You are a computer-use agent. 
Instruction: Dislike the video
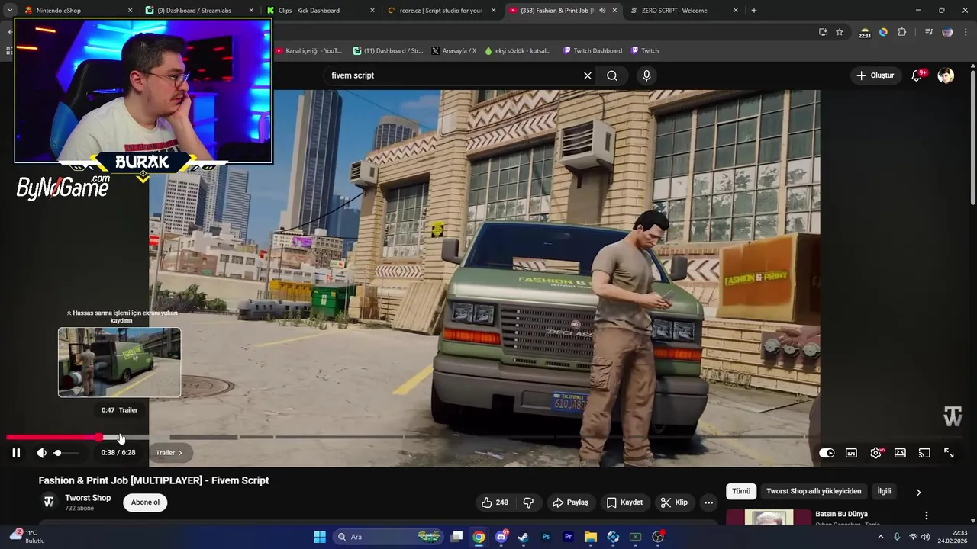click(528, 502)
